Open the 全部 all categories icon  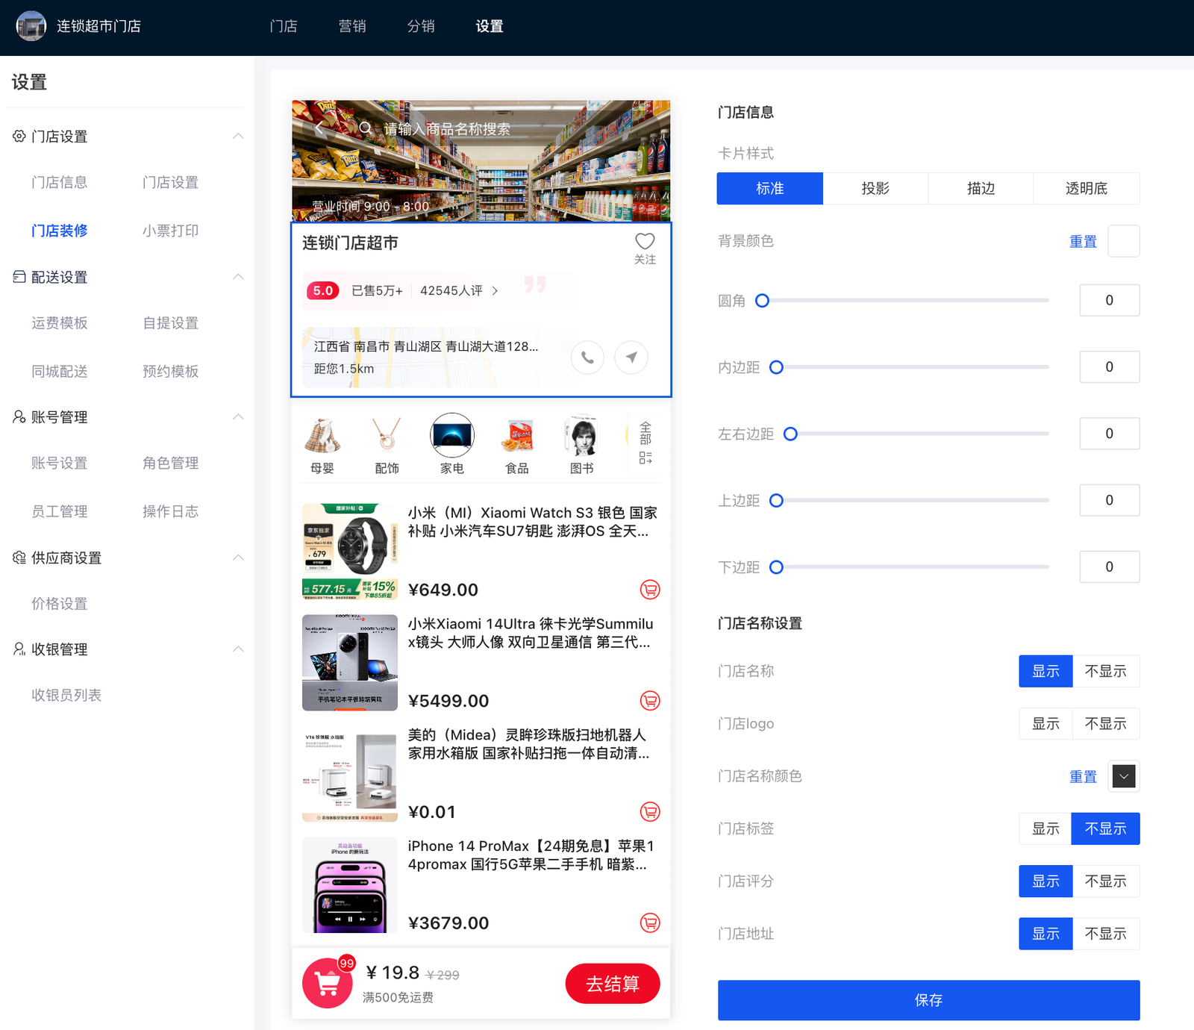pos(646,443)
